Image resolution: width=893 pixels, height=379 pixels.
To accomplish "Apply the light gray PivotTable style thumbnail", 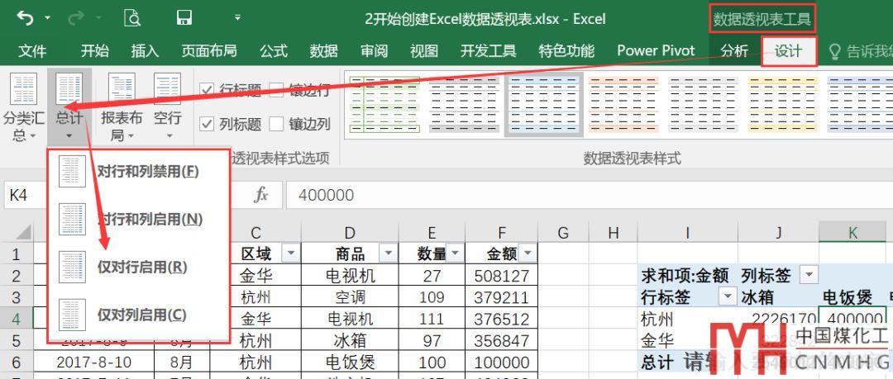I will pos(704,105).
